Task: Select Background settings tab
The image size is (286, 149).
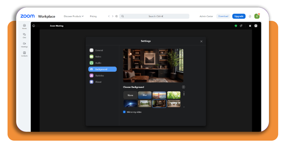Action: click(102, 69)
